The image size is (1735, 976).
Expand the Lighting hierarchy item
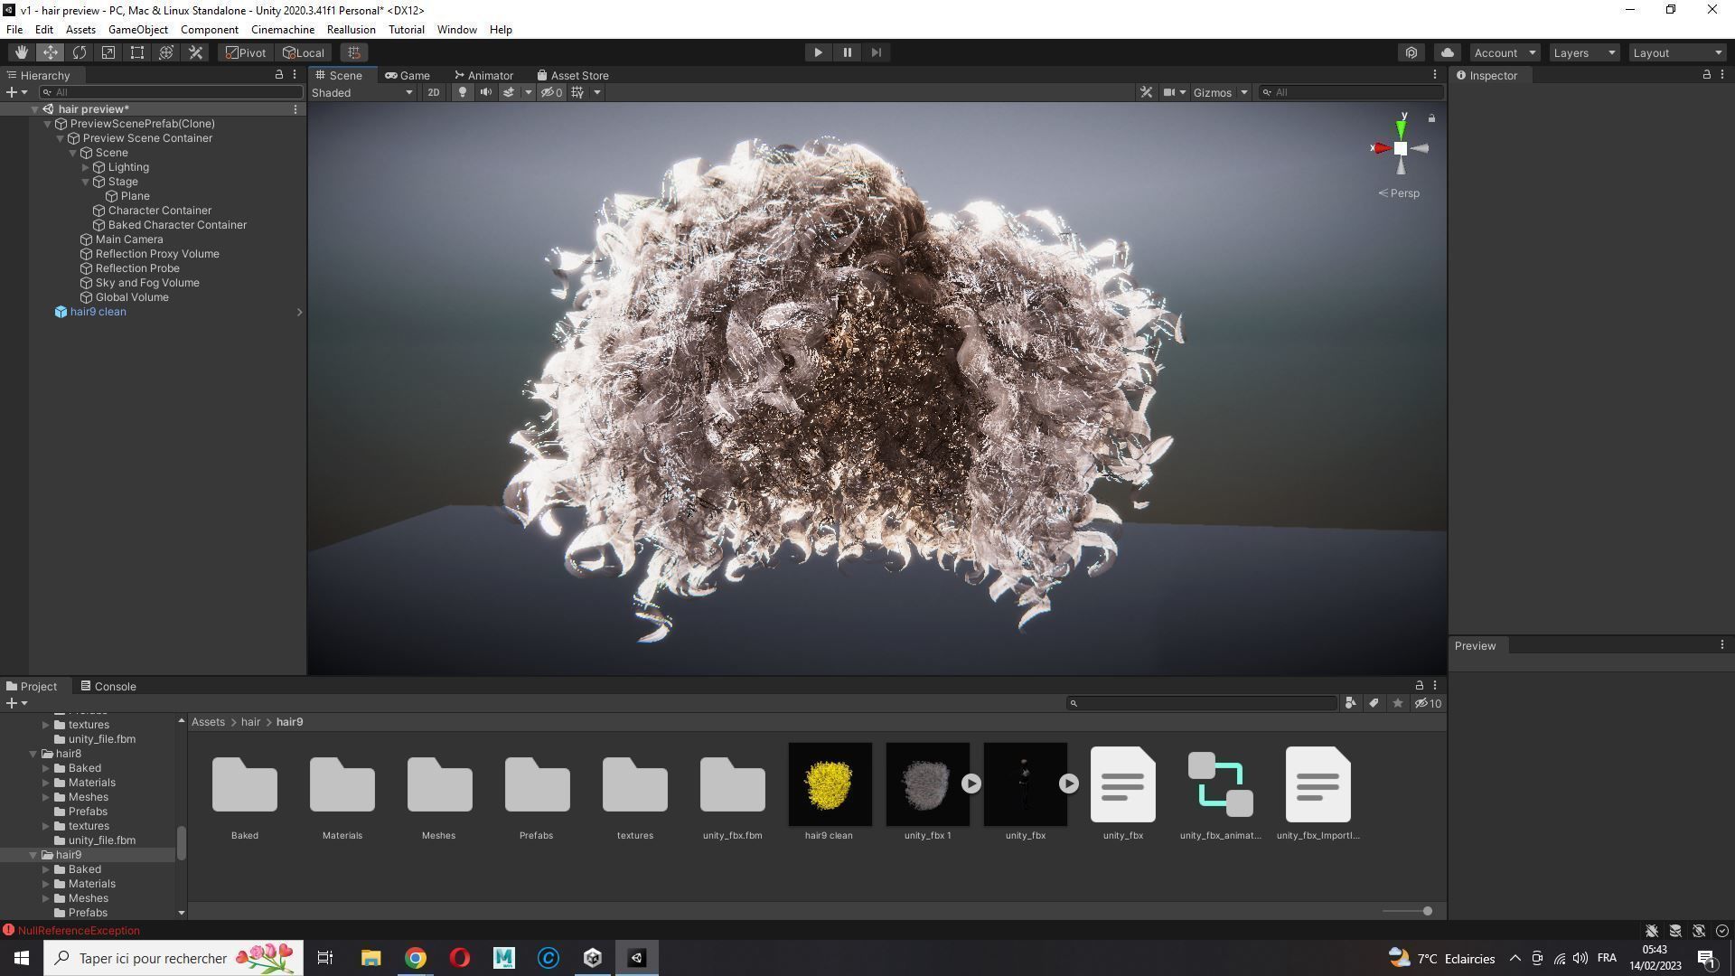tap(86, 167)
